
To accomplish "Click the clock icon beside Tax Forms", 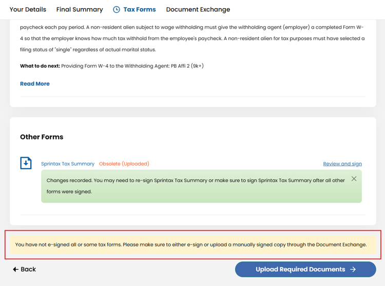I will click(117, 10).
